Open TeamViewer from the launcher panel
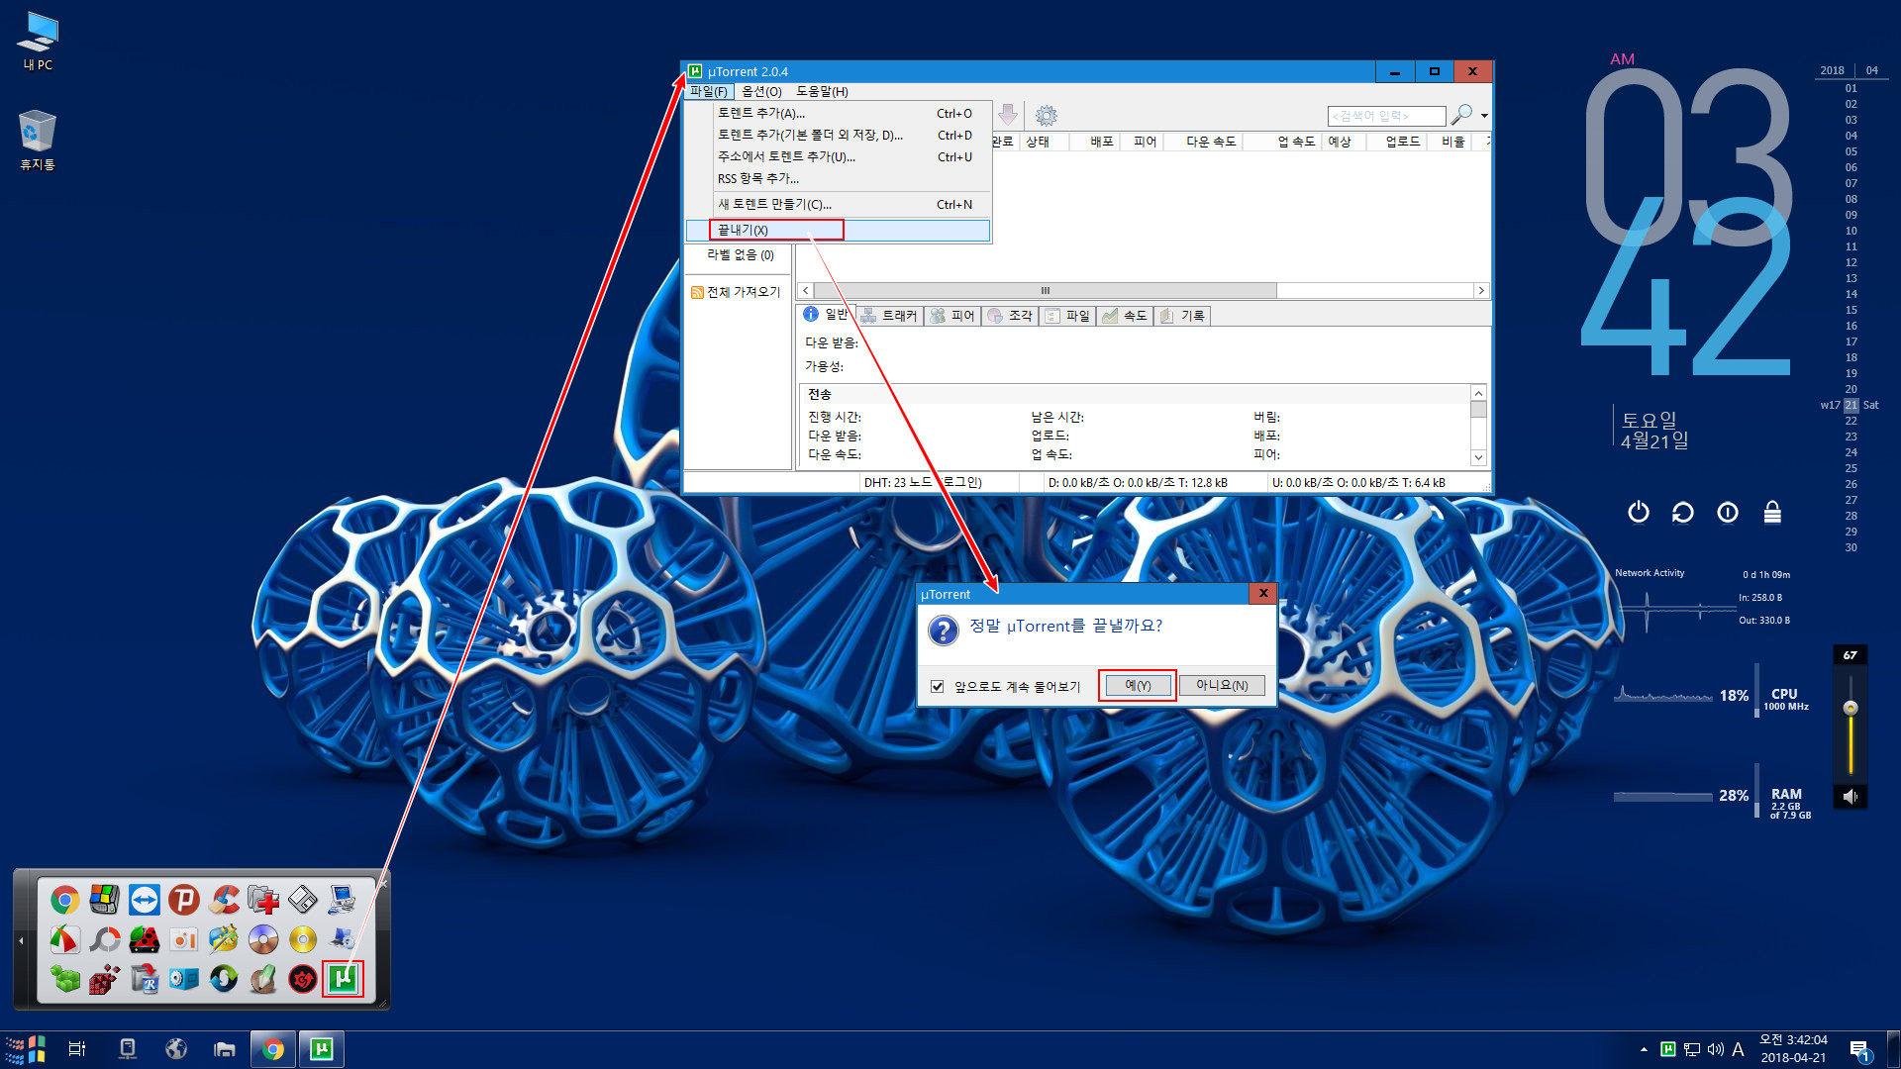This screenshot has height=1069, width=1901. pyautogui.click(x=145, y=900)
